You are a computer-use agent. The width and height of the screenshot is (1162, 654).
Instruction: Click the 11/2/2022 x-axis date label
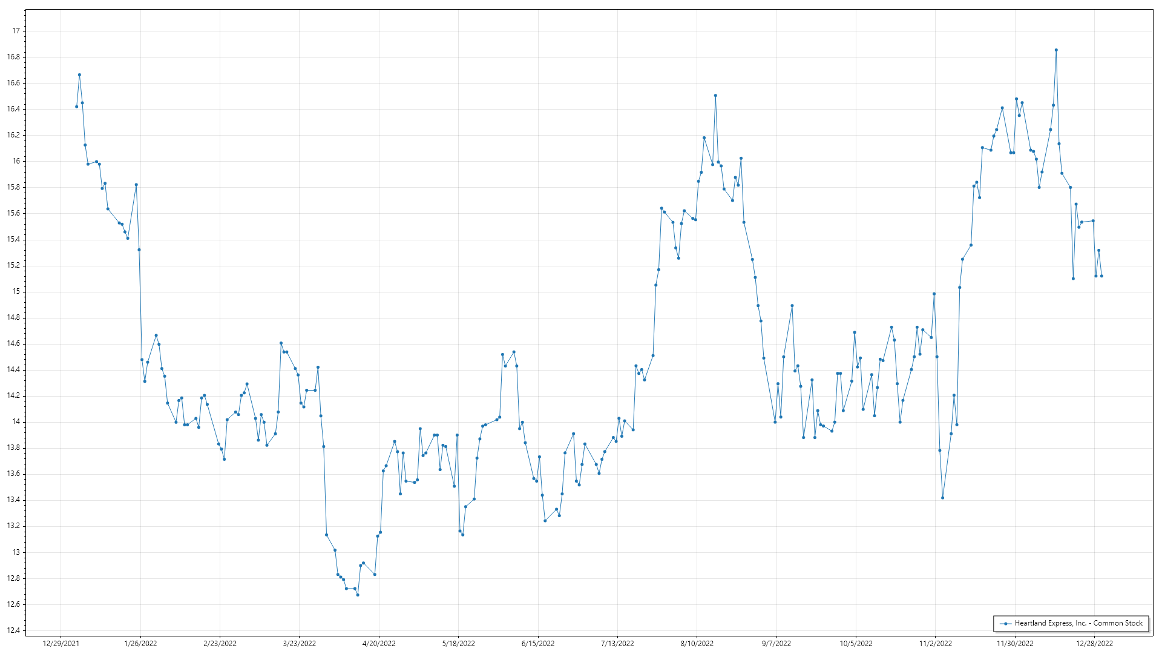point(935,644)
